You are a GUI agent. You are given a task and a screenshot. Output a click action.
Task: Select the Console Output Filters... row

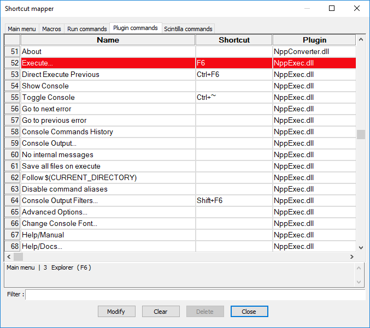(180, 200)
